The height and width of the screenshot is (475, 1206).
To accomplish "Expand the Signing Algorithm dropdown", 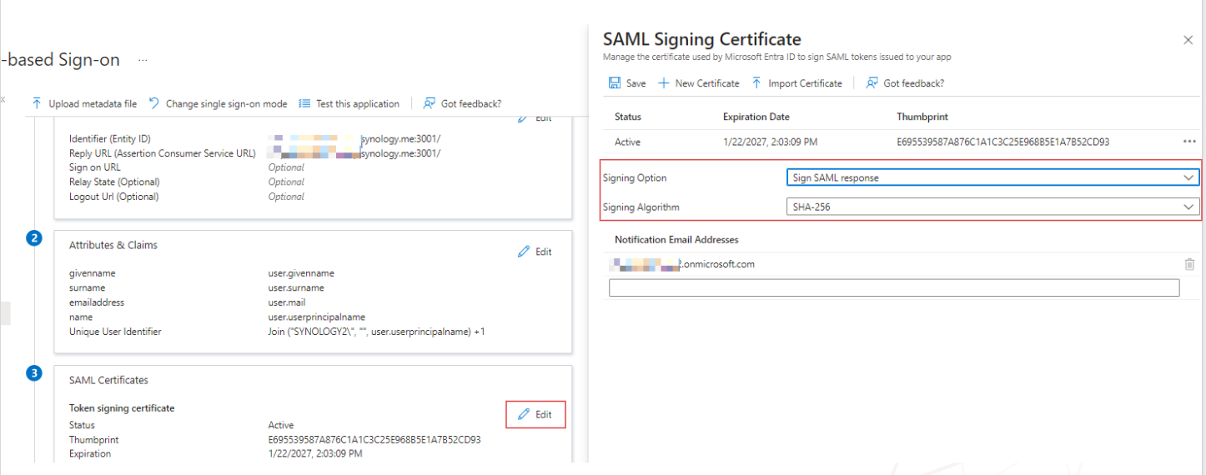I will click(992, 207).
